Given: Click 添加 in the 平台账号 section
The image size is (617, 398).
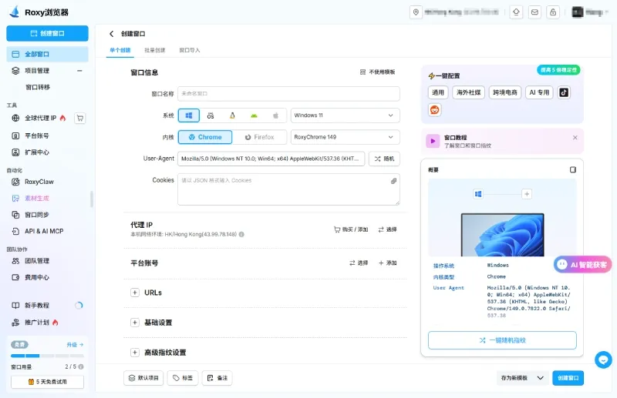Looking at the screenshot, I should tap(388, 263).
